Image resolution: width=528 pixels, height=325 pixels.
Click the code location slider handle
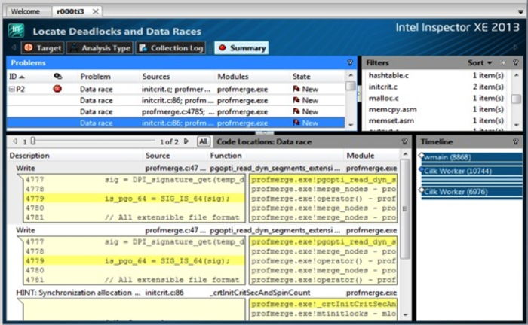click(32, 141)
